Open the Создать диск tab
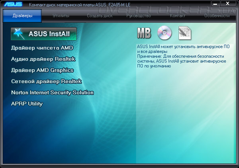Screen dimensions: 239x168 100,16
